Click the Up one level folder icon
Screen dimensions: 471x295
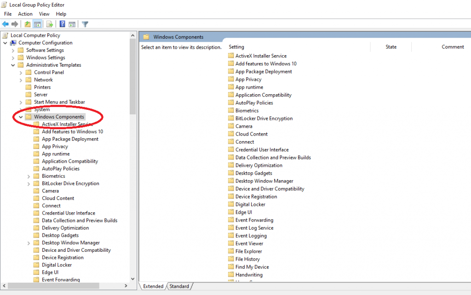[28, 24]
